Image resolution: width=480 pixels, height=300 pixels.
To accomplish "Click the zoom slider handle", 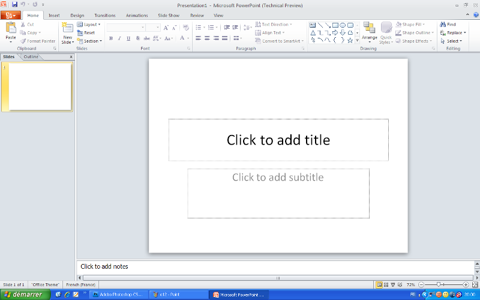I will [x=439, y=284].
